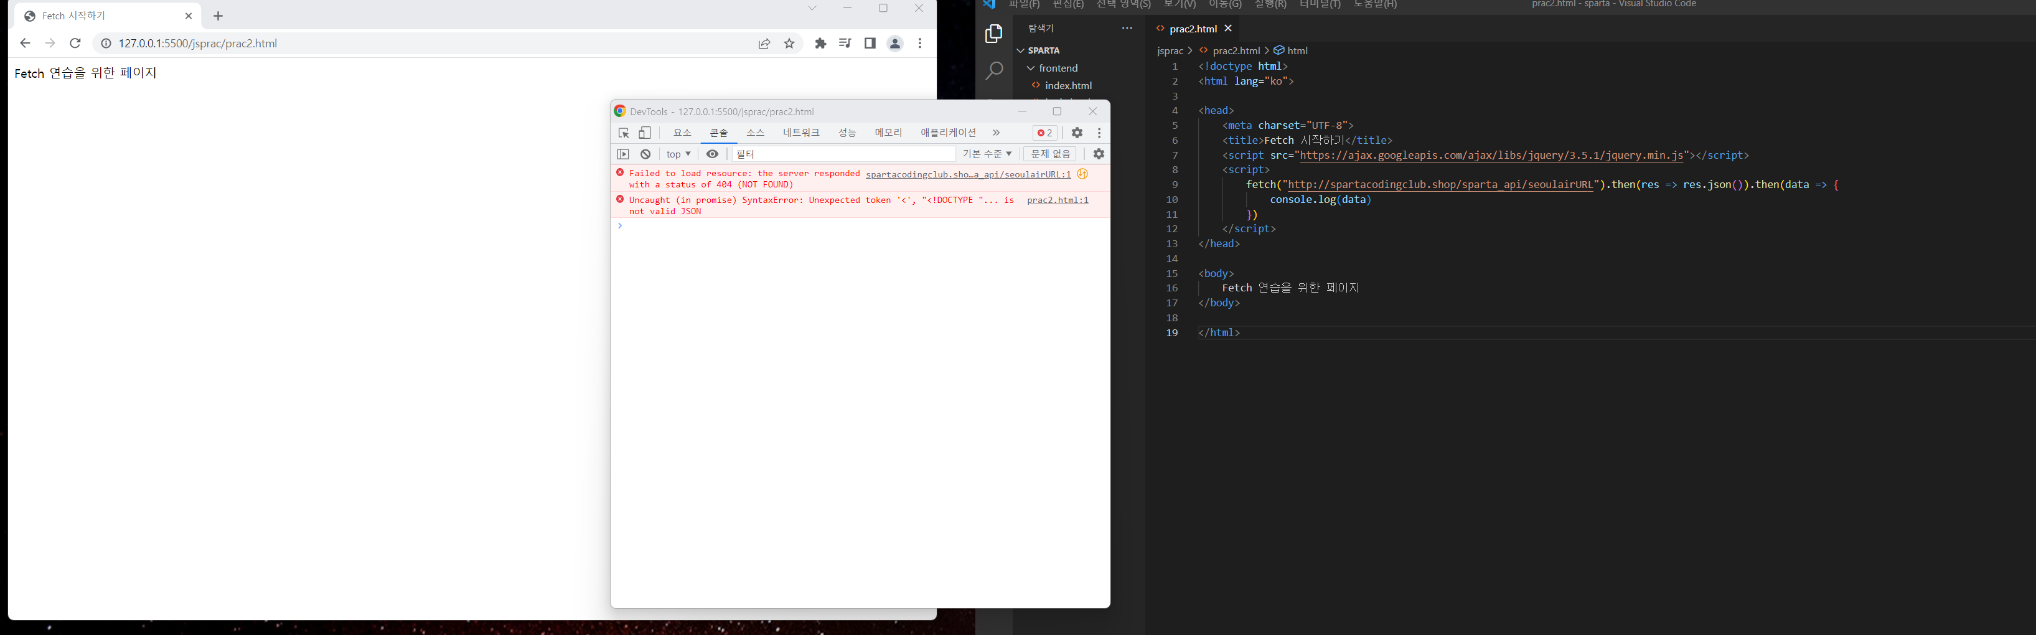
Task: Toggle the live expression eye icon
Action: point(712,154)
